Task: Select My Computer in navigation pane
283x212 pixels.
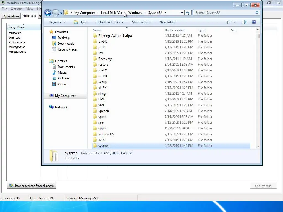Action: 65,96
